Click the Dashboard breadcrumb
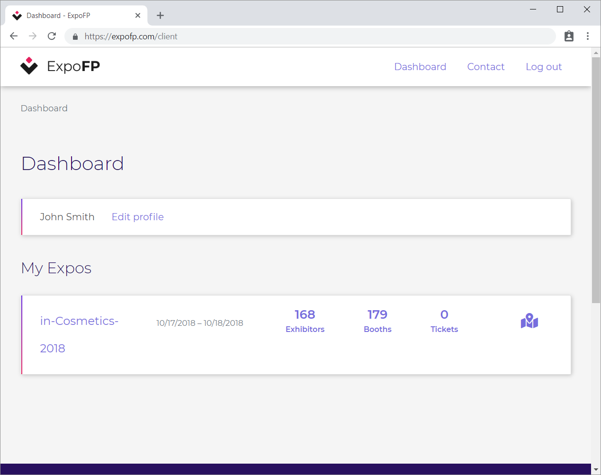 pyautogui.click(x=44, y=108)
